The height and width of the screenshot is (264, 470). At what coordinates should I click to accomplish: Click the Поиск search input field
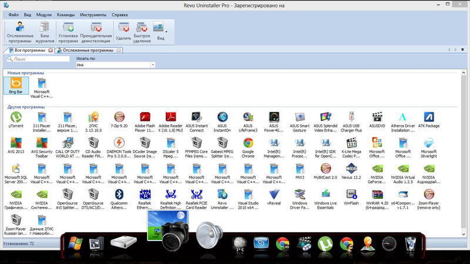[x=38, y=59]
